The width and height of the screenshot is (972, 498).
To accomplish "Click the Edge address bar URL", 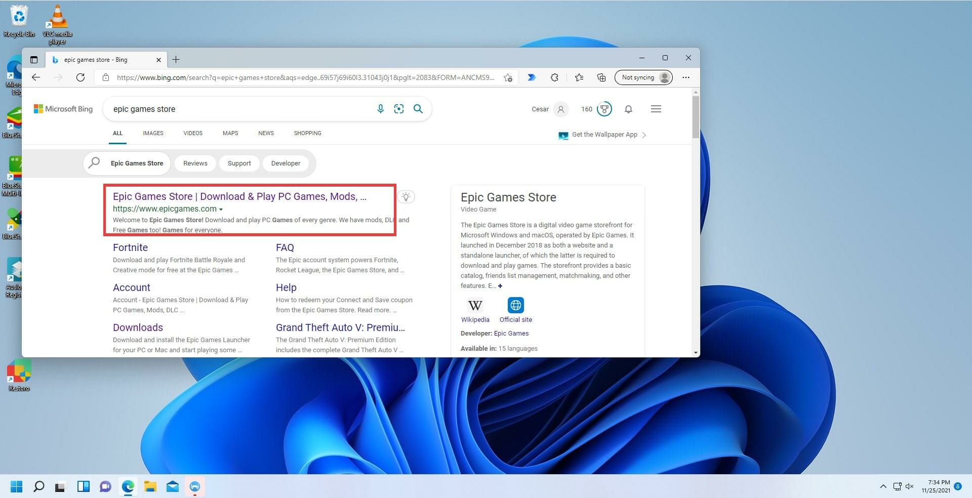I will (x=305, y=77).
